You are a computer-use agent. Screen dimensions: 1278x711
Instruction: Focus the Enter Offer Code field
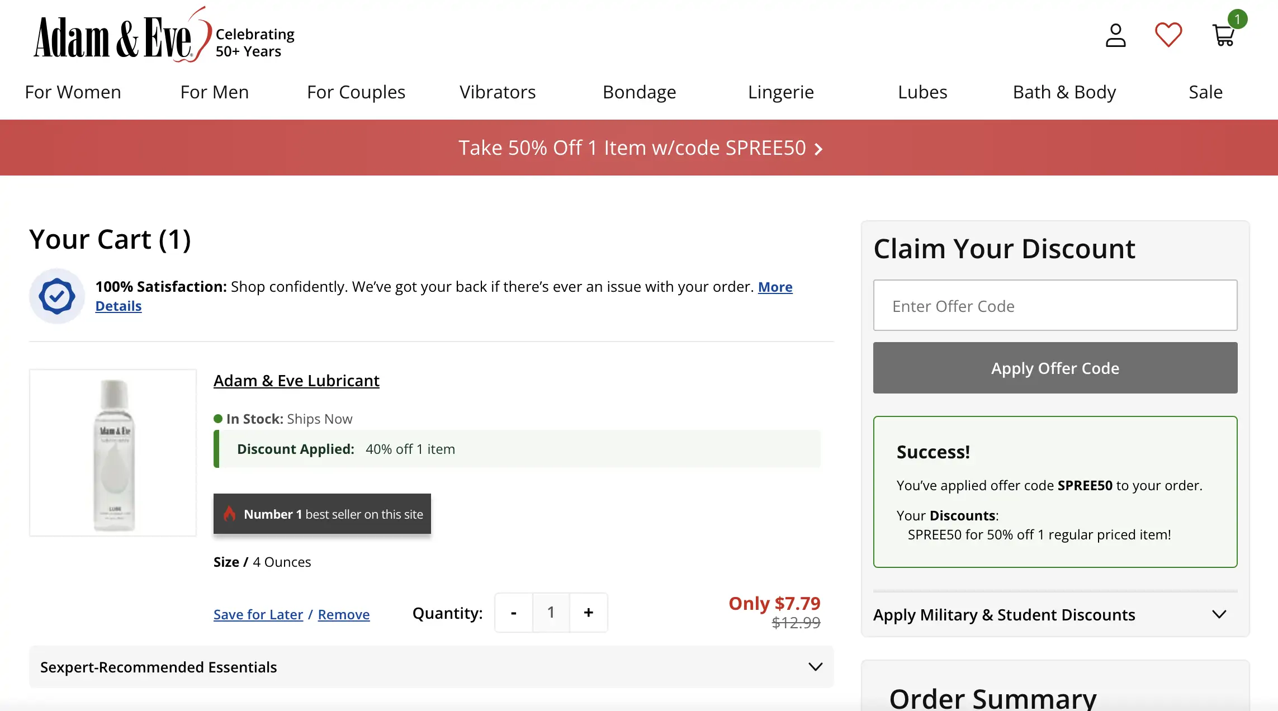point(1055,306)
